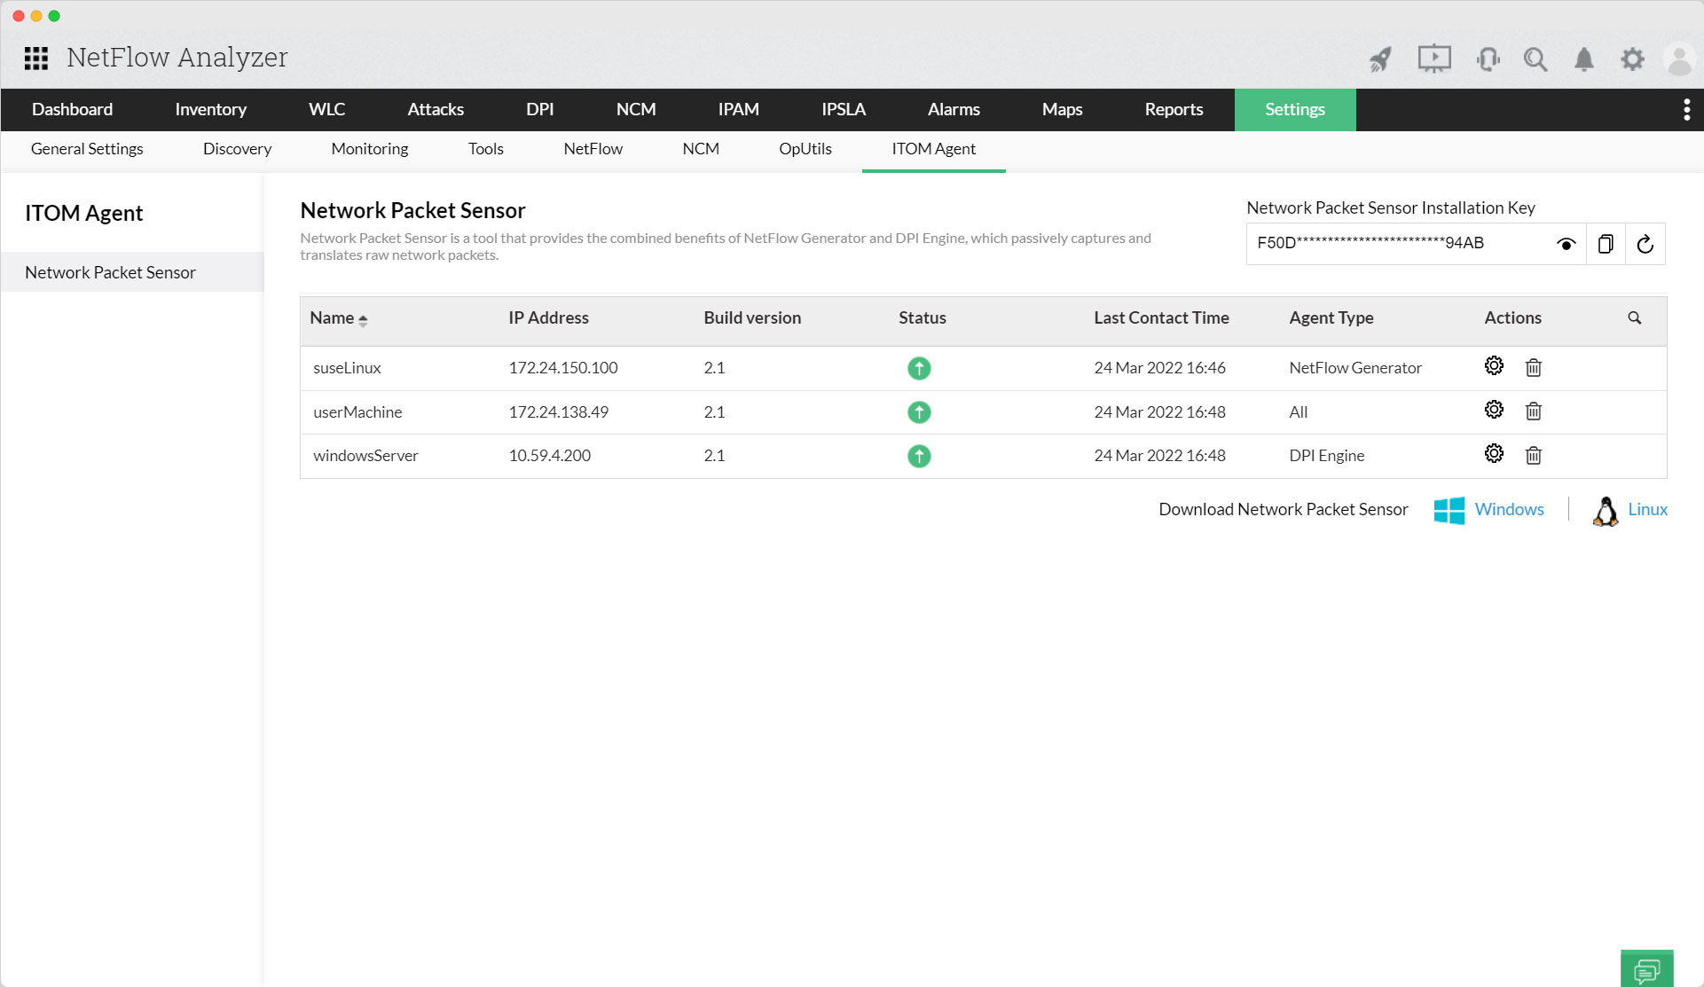Viewport: 1704px width, 987px height.
Task: Click the headset support icon
Action: 1488,59
